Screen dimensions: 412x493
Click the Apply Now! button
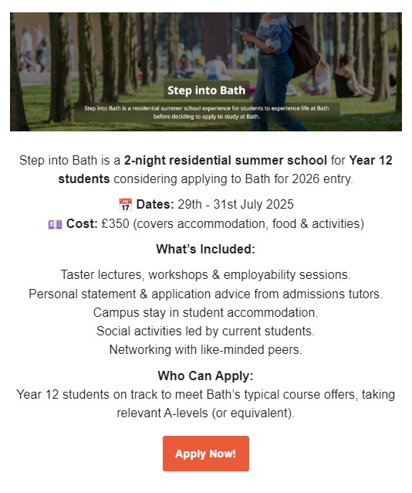pyautogui.click(x=206, y=454)
